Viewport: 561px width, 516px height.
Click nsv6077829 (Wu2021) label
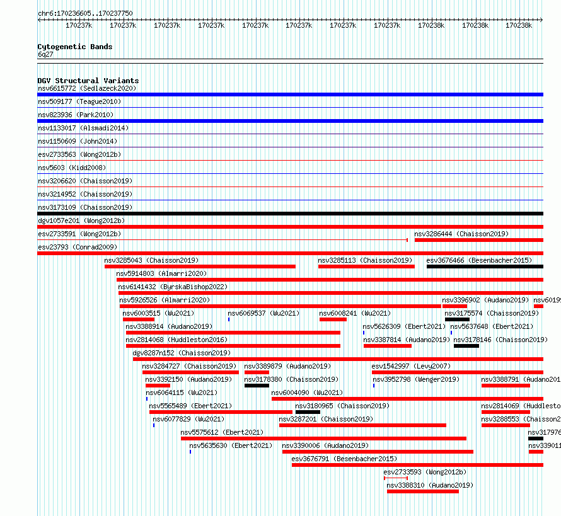188,419
